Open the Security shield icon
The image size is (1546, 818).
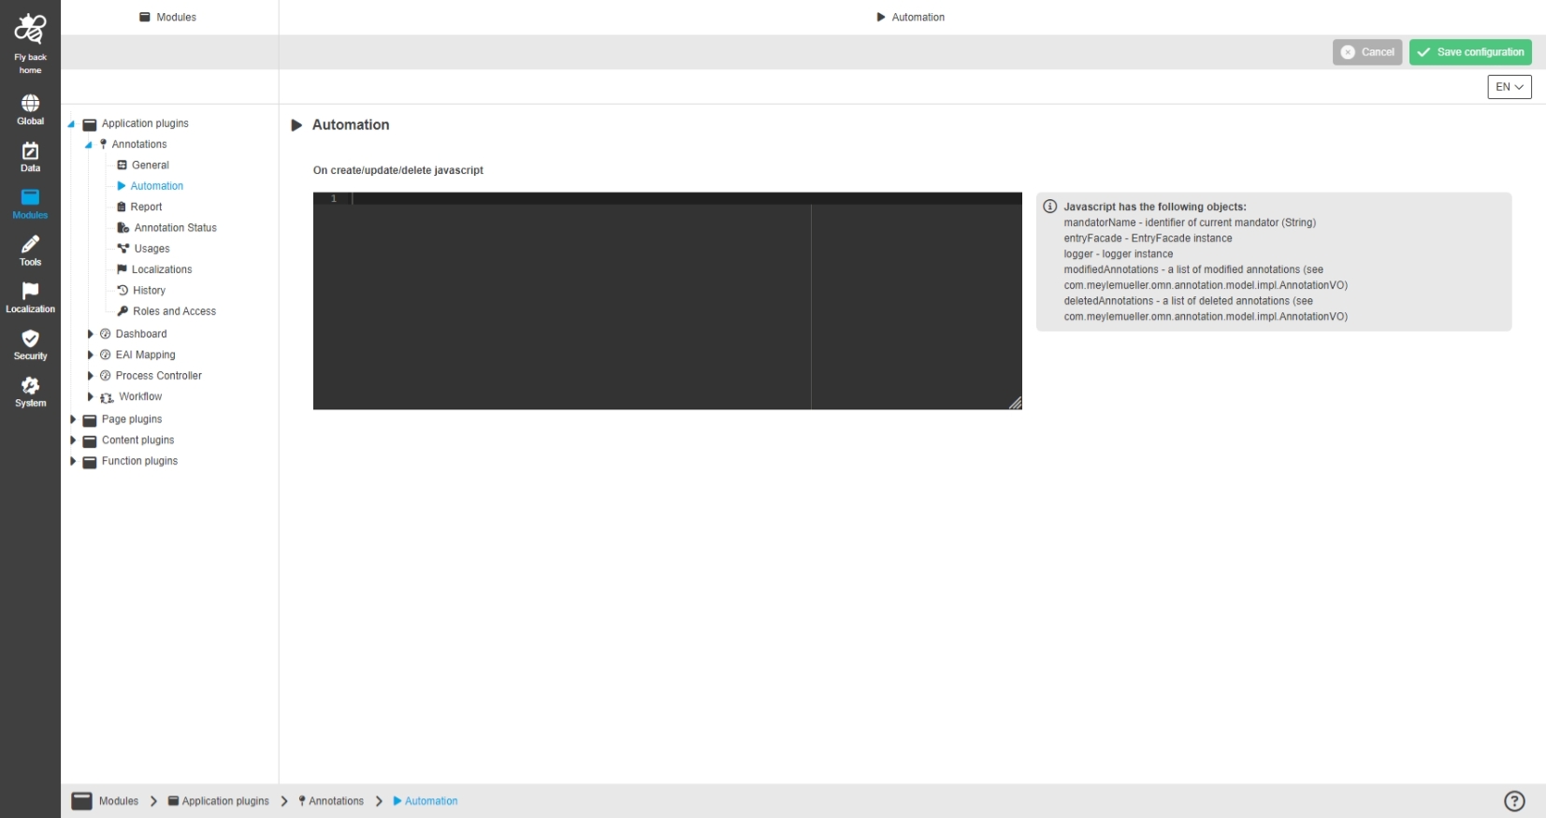coord(30,338)
